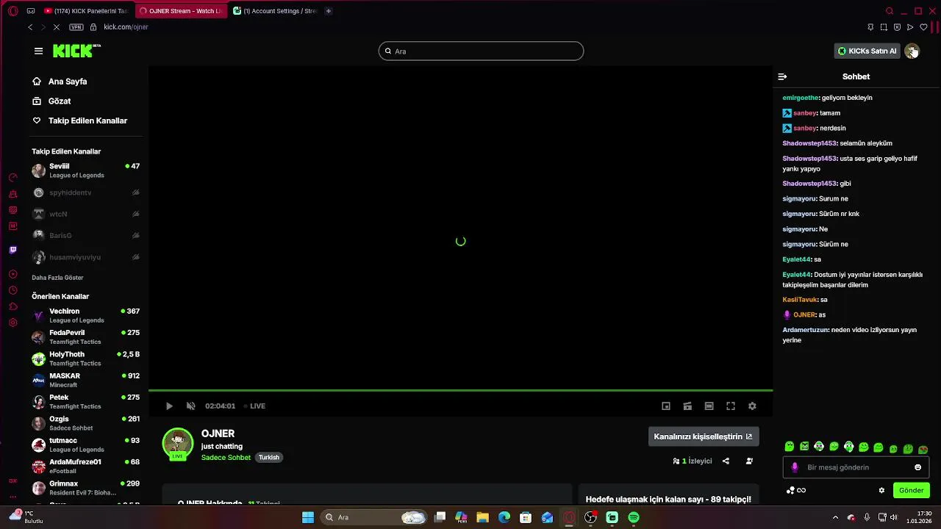941x529 pixels.
Task: Open Spotify from the taskbar
Action: pyautogui.click(x=634, y=517)
